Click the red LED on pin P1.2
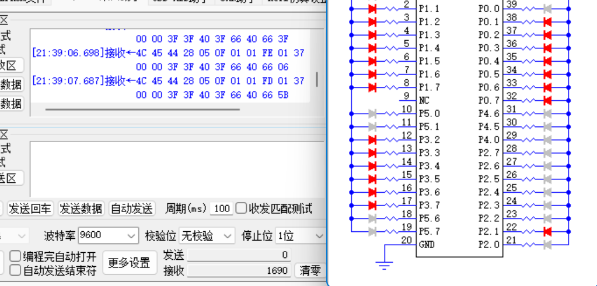597x286 pixels. [x=372, y=22]
